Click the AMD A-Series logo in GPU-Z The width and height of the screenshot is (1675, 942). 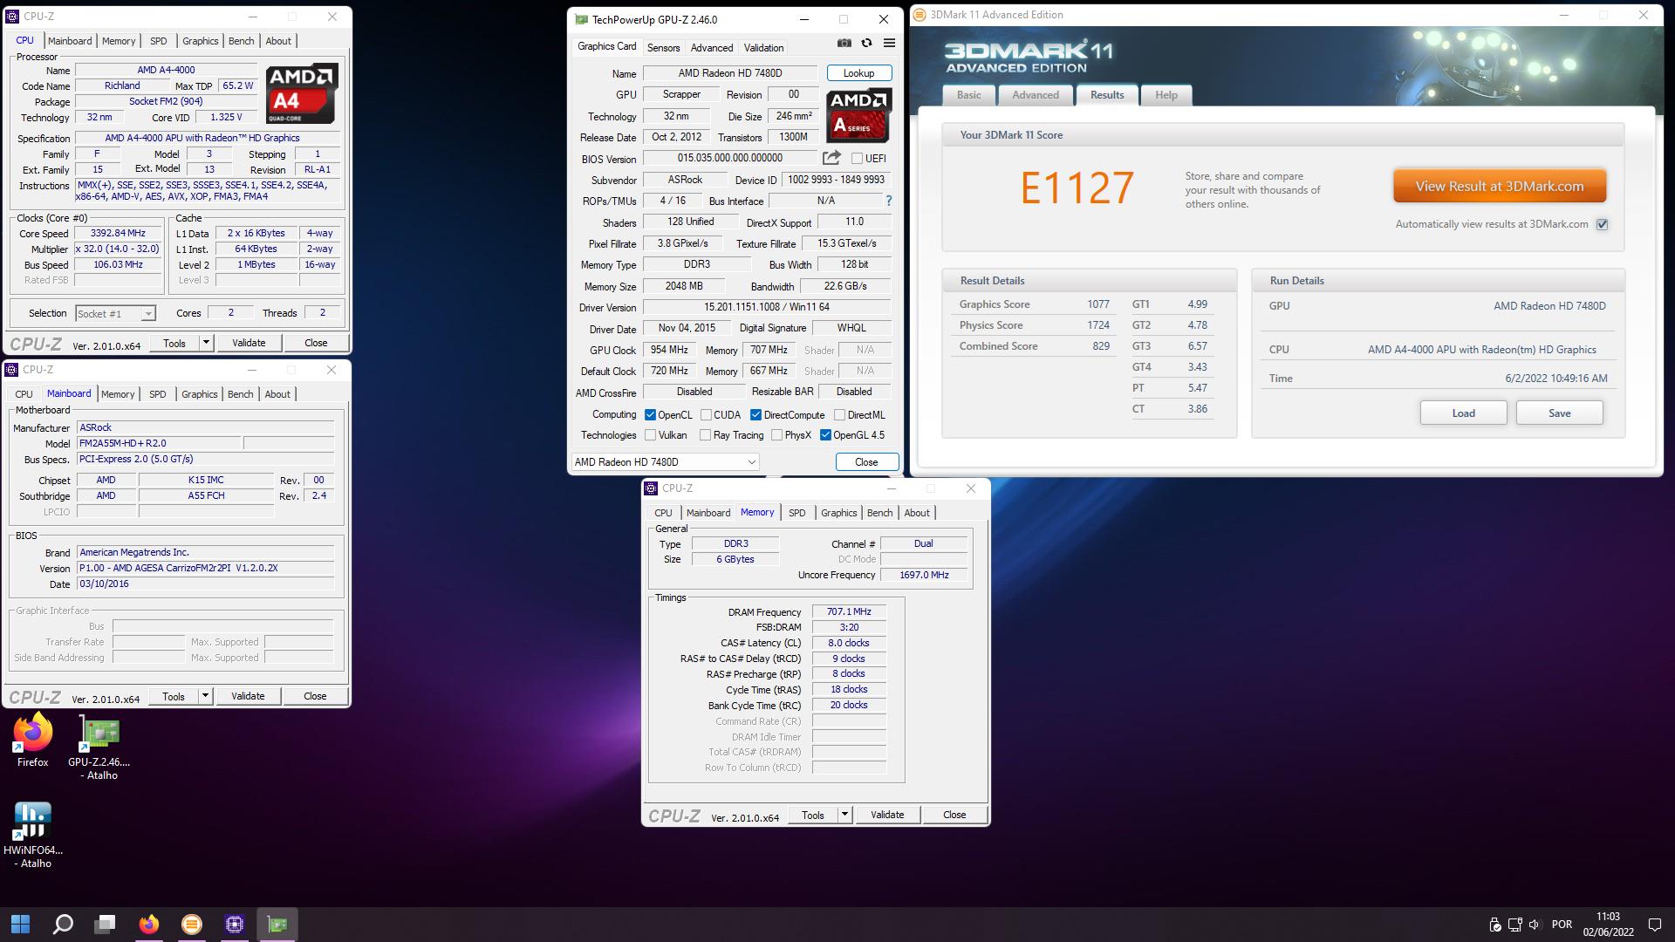[858, 115]
